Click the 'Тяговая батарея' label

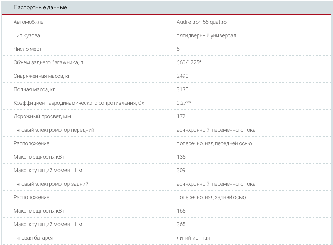(x=34, y=238)
